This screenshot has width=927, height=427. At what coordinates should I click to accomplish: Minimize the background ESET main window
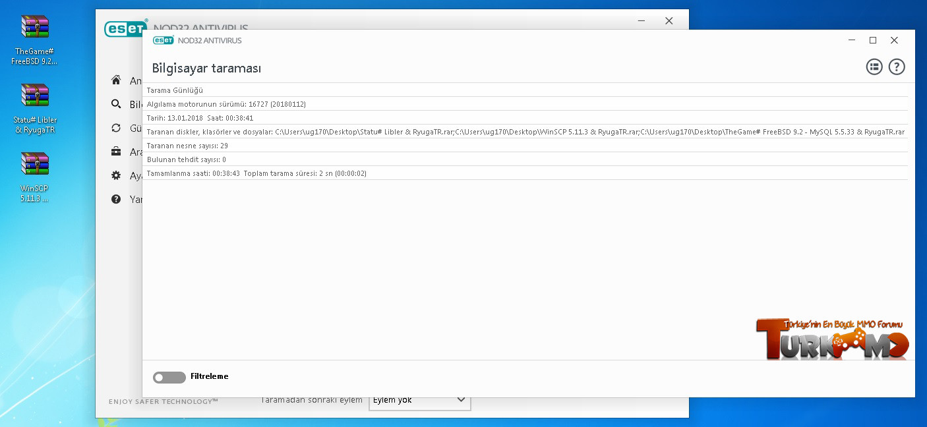[x=642, y=21]
